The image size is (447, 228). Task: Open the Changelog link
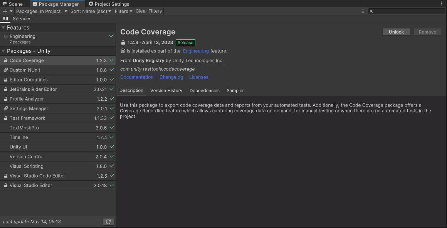tap(171, 77)
